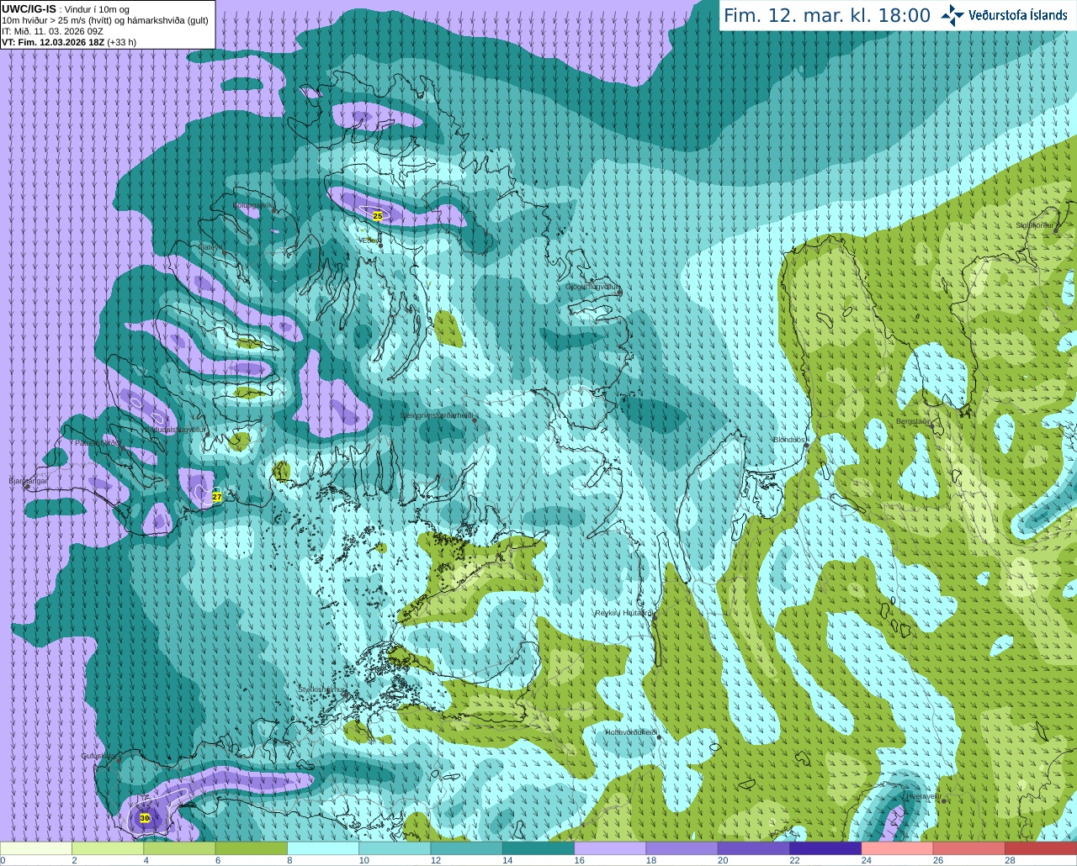
Task: Pick the light yellow-green 2–4 legend swatch
Action: [x=108, y=848]
